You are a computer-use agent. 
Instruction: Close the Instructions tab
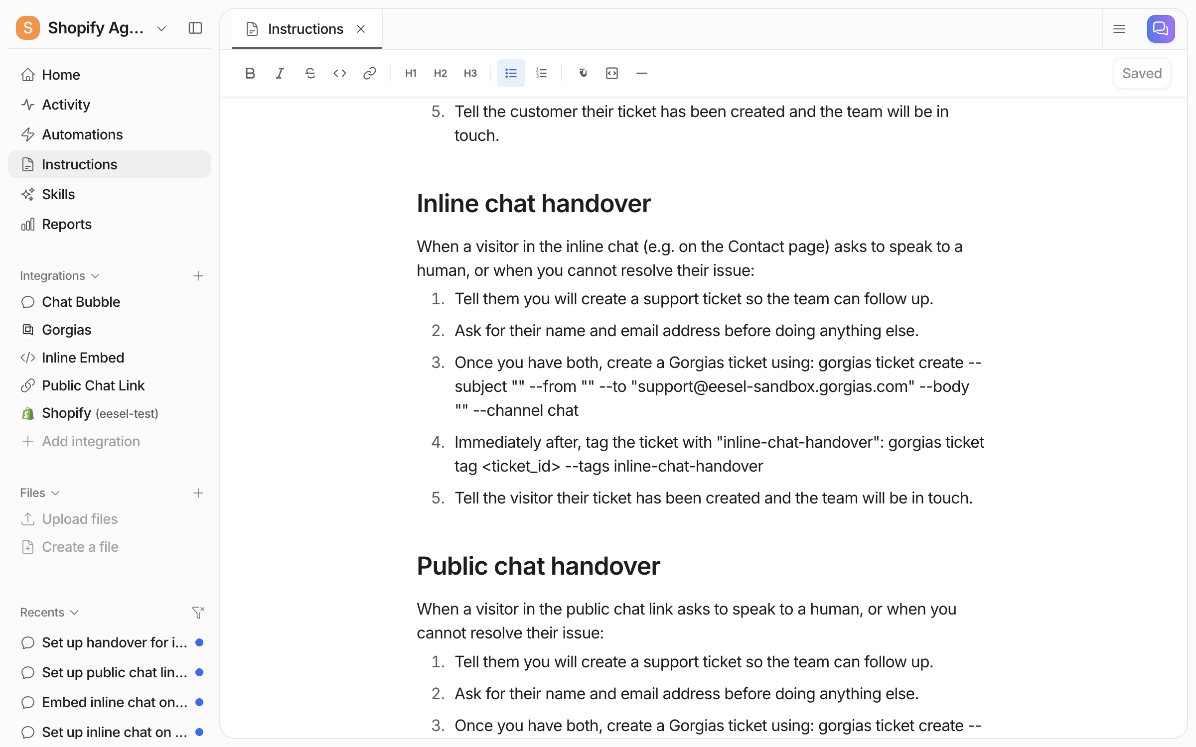[x=361, y=29]
